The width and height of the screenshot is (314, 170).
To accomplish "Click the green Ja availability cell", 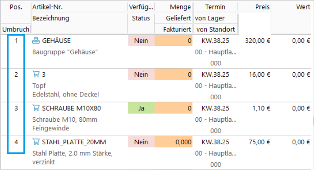I will click(x=141, y=108).
